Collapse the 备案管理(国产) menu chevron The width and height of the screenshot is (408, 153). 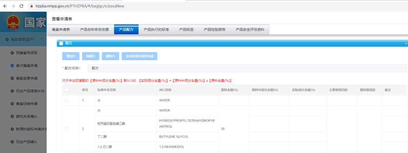click(x=42, y=39)
